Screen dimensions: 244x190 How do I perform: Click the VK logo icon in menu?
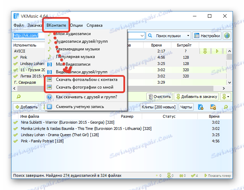pyautogui.click(x=49, y=107)
